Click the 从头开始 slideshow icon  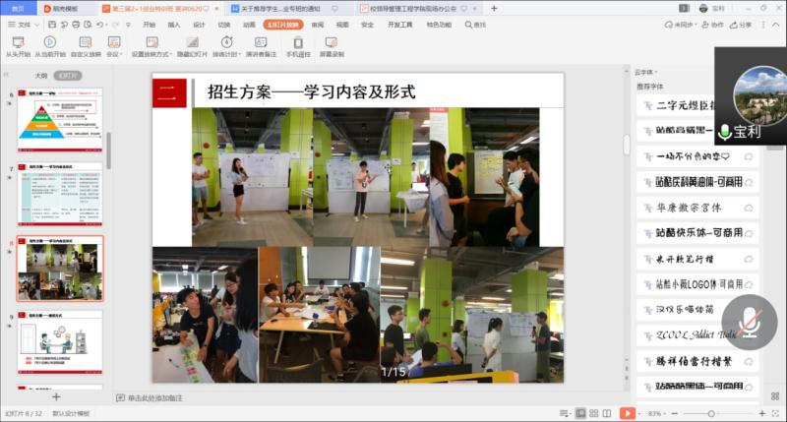coord(17,43)
